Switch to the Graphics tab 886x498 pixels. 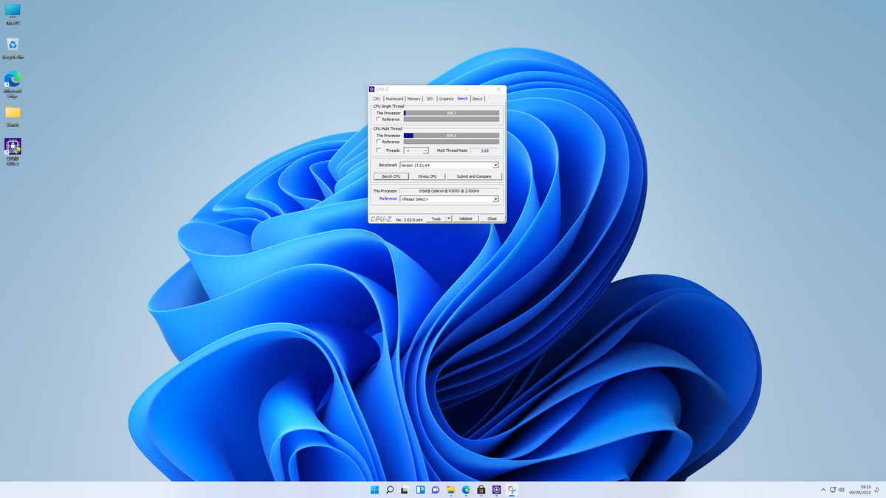tap(446, 99)
